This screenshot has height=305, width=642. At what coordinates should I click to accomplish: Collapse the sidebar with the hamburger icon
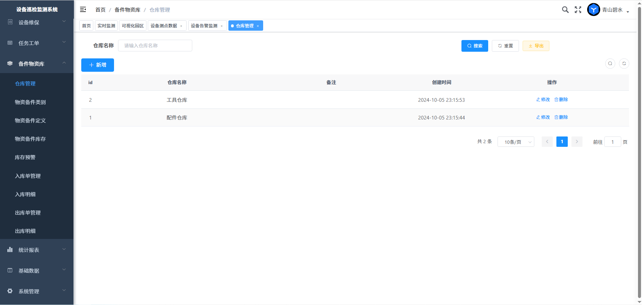[x=83, y=10]
